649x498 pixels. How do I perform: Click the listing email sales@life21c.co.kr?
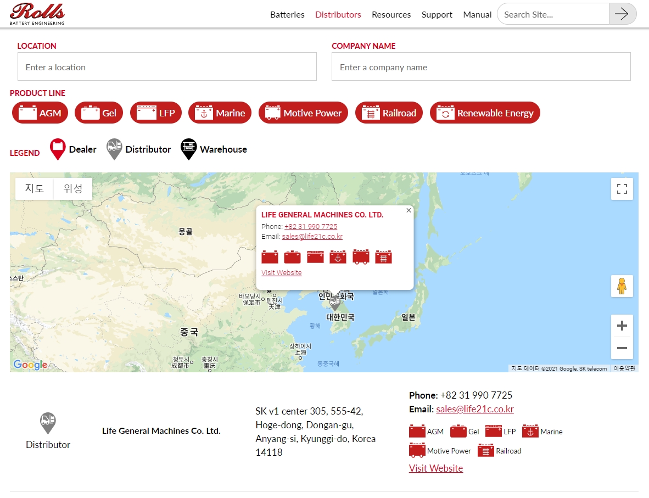(475, 409)
